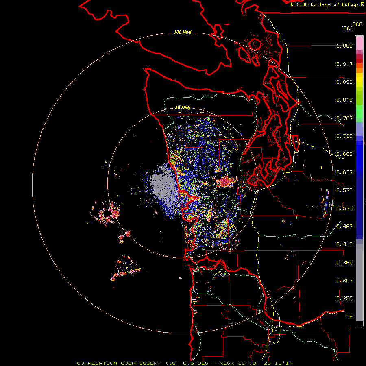Select the 0.520 scale value
Viewport: 366px width, 366px height.
point(344,208)
